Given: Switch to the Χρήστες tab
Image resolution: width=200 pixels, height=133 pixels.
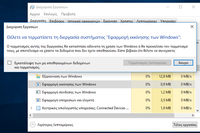Looking at the screenshot, I should click(127, 21).
